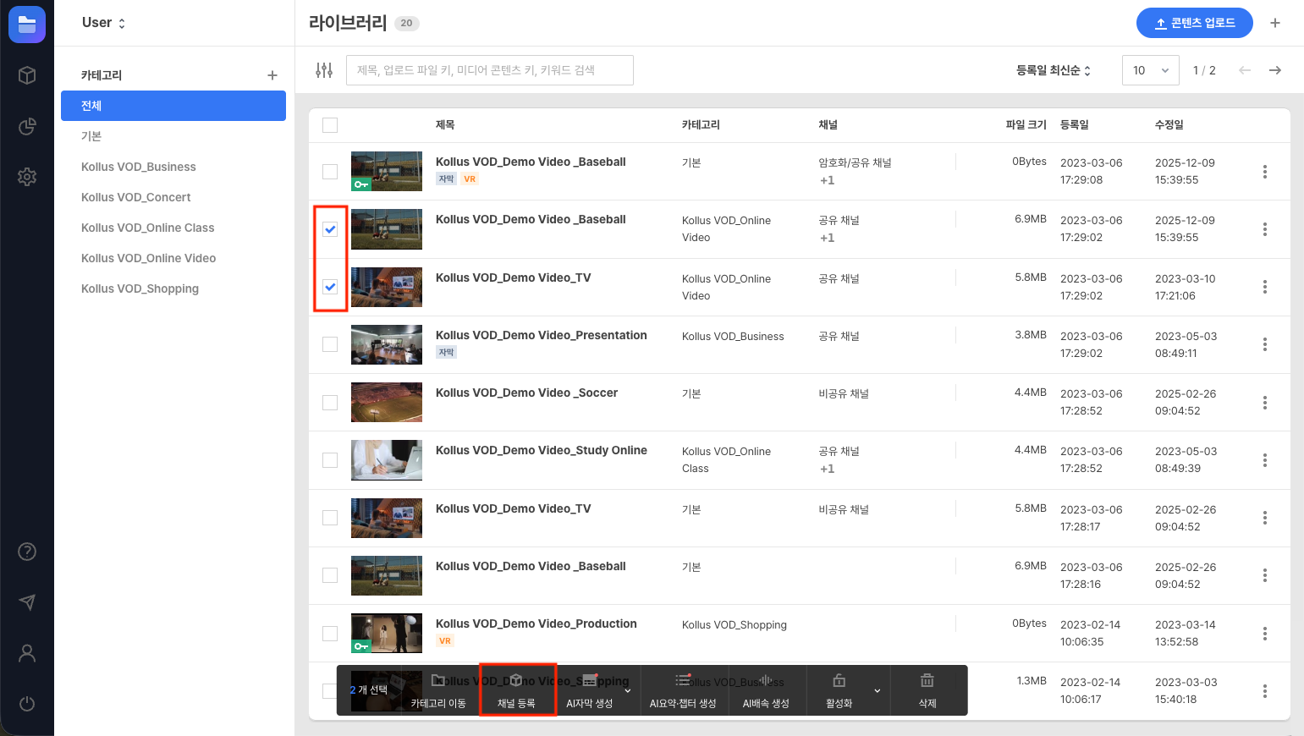Click the library search input field

coord(489,70)
